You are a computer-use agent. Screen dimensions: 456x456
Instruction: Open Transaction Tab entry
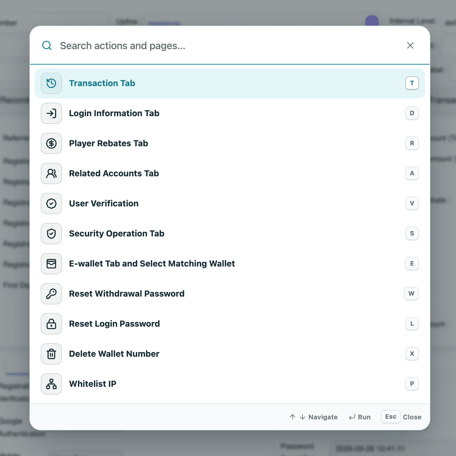point(230,83)
